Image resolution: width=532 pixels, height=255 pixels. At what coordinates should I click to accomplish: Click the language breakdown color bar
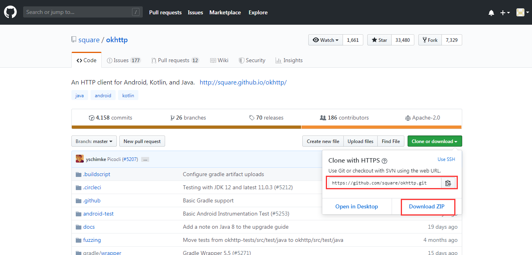coord(266,127)
